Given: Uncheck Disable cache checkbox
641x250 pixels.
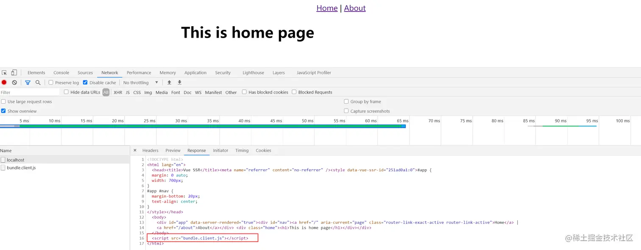Looking at the screenshot, I should [x=85, y=82].
